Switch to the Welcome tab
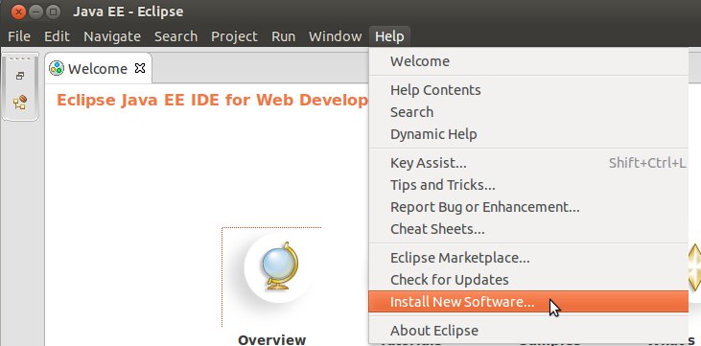 [98, 68]
